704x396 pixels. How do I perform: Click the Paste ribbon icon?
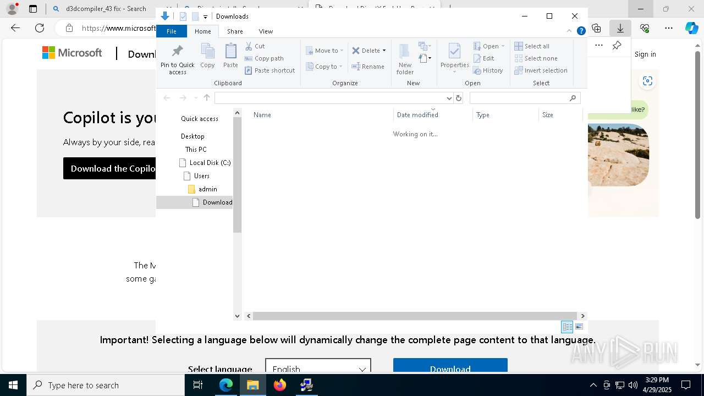click(x=230, y=56)
